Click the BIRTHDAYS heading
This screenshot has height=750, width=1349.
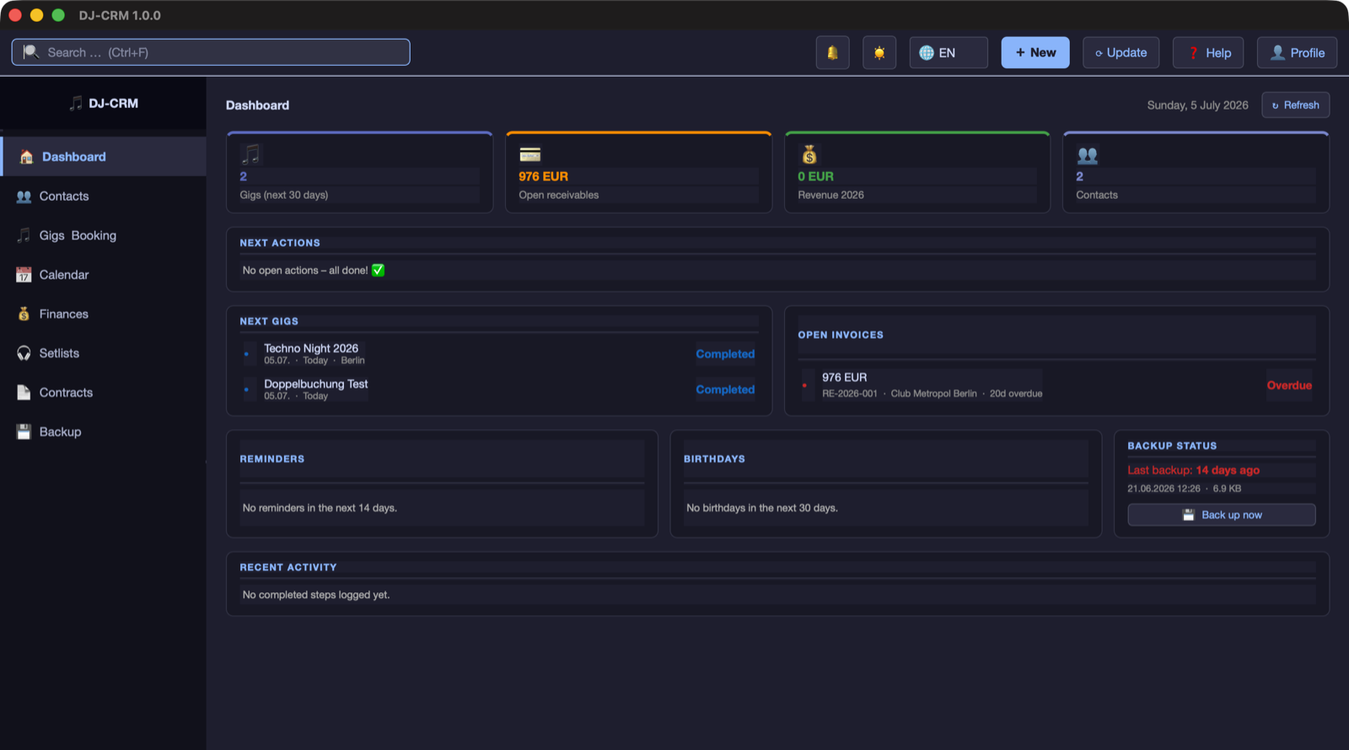pyautogui.click(x=714, y=459)
